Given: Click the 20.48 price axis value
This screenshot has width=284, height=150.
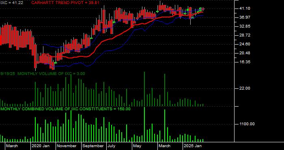Looking at the screenshot, I should point(245,53).
